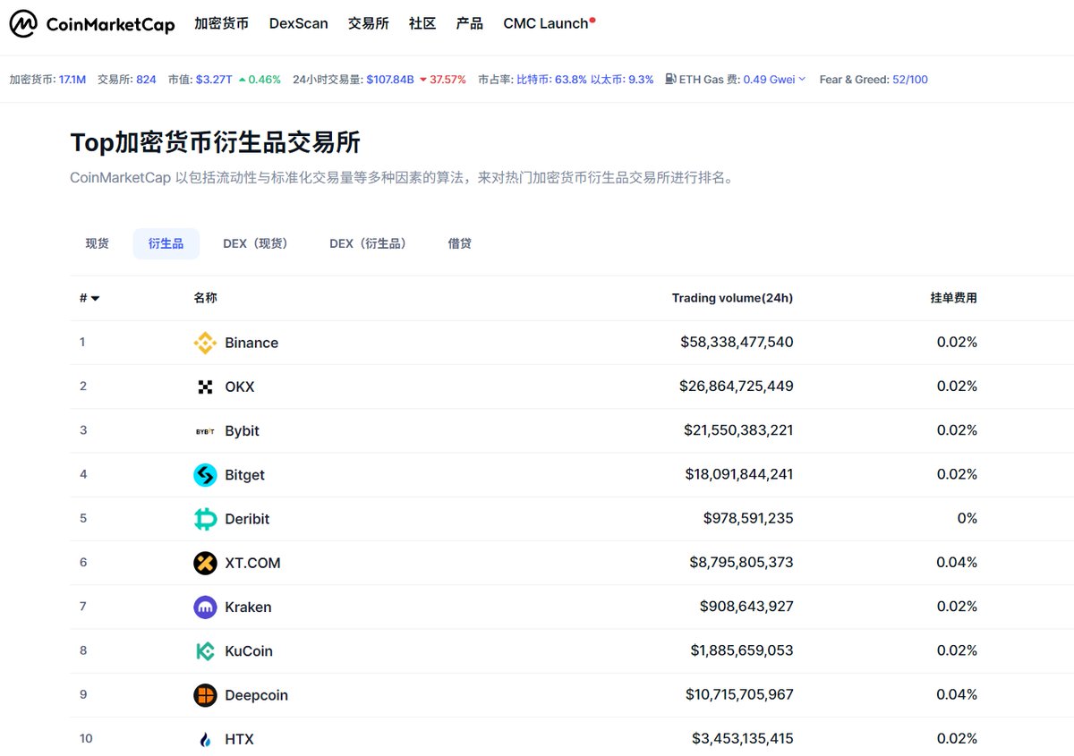Viewport: 1074px width, 756px height.
Task: Click the Bitget exchange logo
Action: point(205,475)
